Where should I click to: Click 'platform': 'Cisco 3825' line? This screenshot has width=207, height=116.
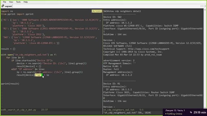pos(28,26)
